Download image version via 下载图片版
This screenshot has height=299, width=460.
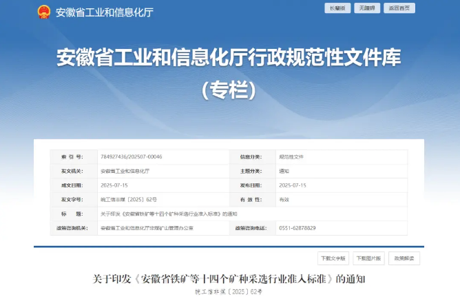(x=368, y=258)
